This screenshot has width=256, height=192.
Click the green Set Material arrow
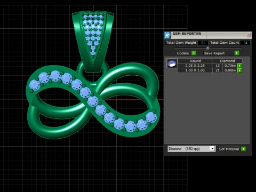pos(244,149)
